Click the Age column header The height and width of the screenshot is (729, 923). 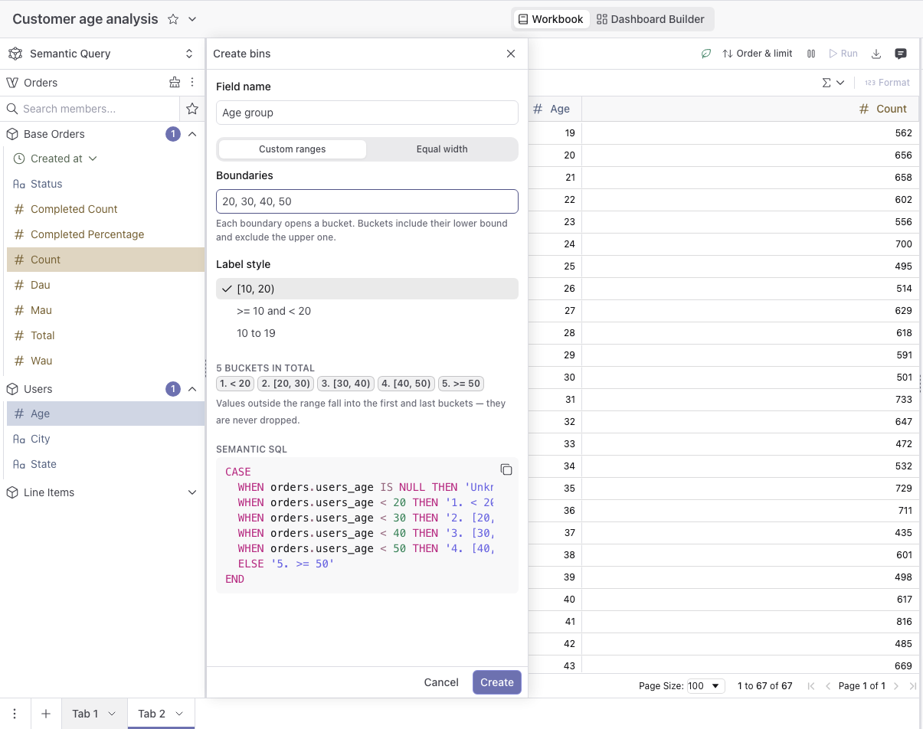[x=555, y=109]
